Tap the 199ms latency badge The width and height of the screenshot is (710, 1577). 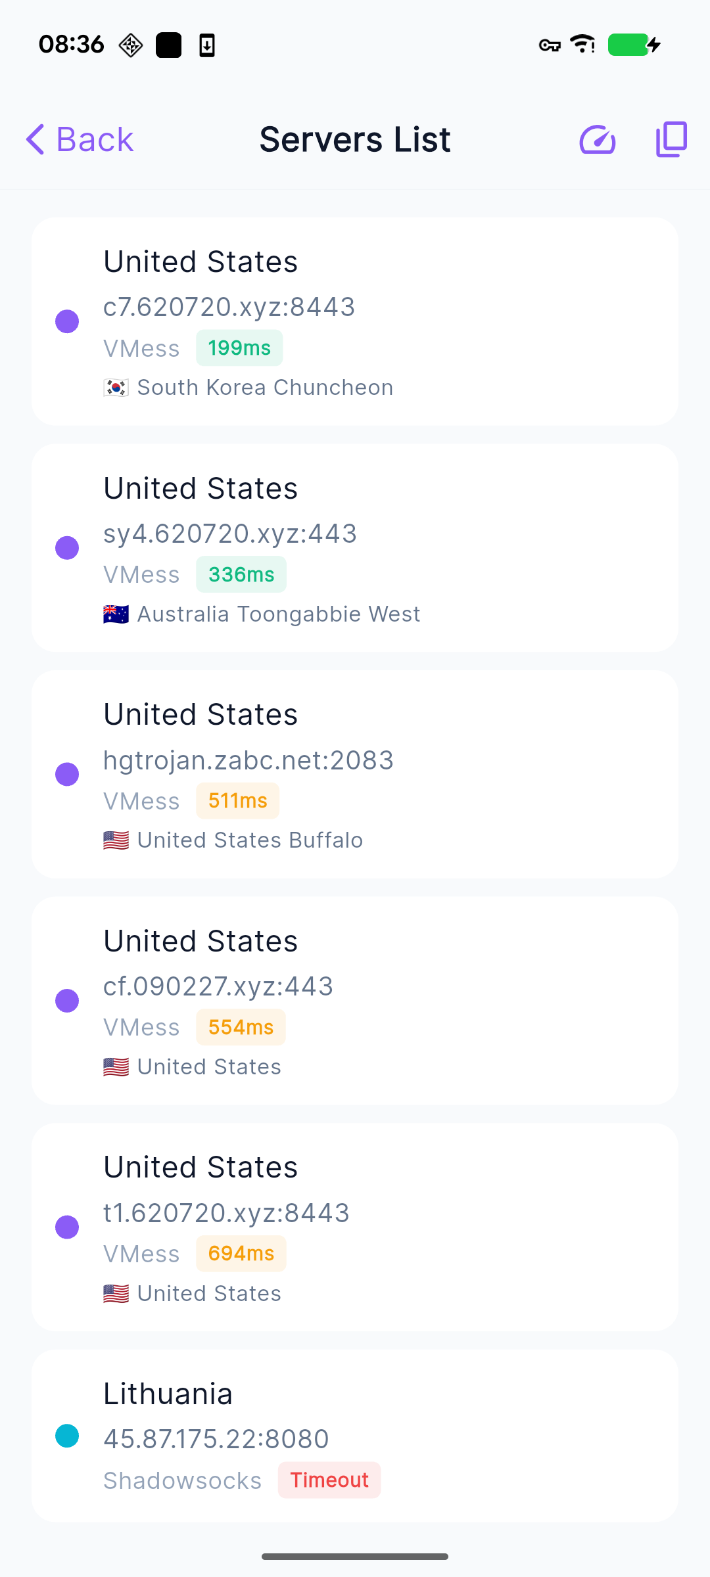239,348
